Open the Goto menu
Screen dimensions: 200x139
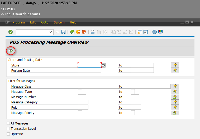[x=45, y=22]
